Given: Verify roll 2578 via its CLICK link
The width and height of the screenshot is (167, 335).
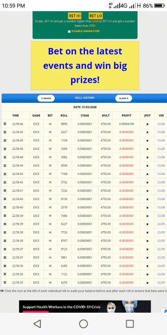Looking at the screenshot, I should (161, 207).
